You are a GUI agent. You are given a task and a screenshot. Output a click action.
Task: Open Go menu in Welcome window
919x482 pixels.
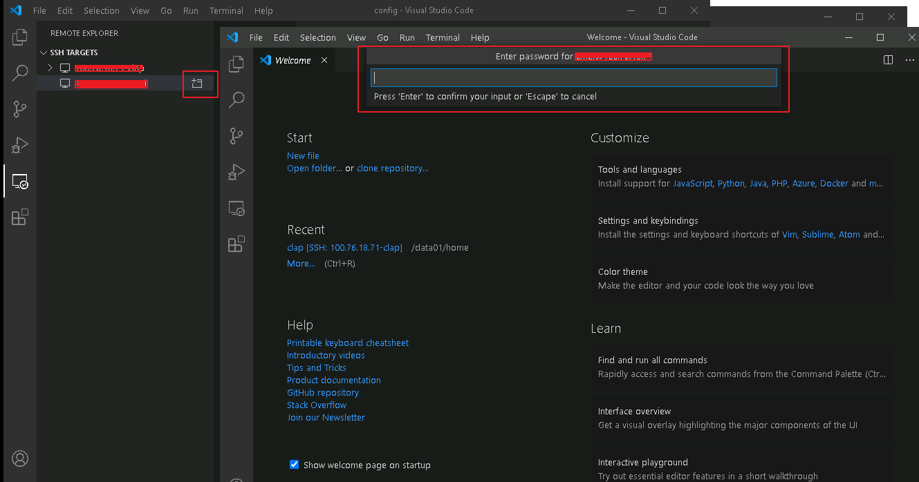point(382,37)
